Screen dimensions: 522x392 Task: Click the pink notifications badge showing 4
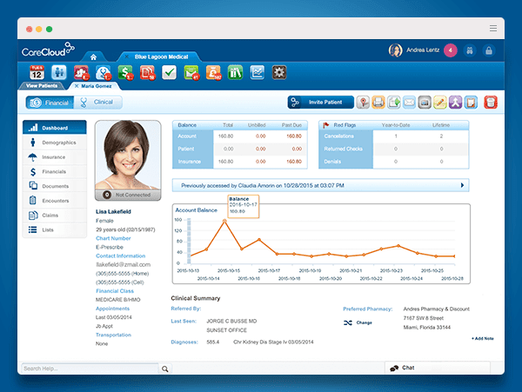(450, 50)
